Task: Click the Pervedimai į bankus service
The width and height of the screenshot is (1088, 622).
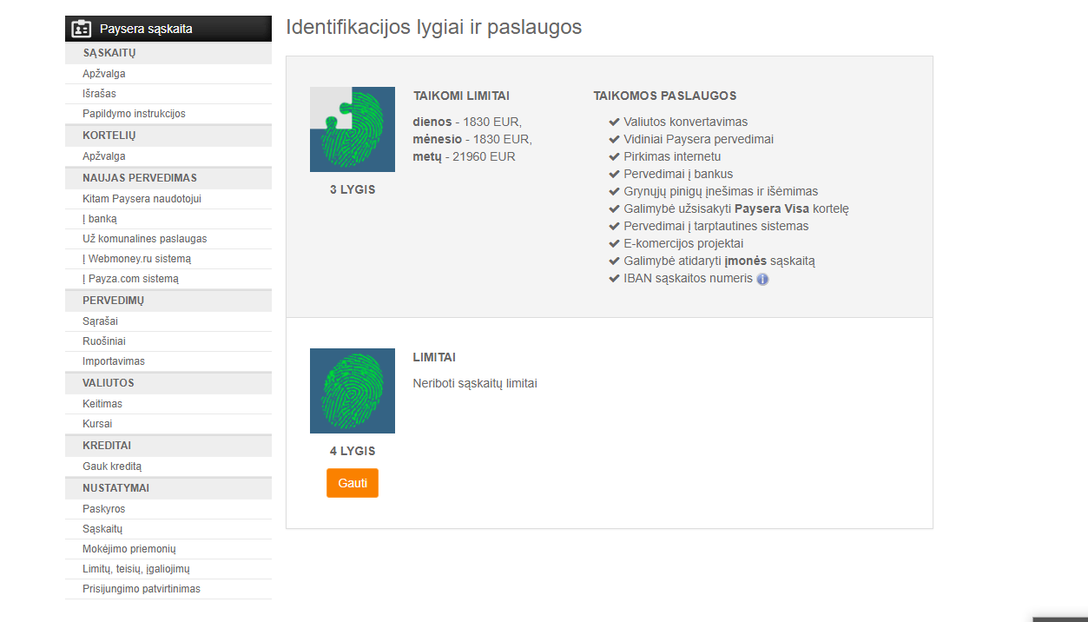Action: tap(678, 174)
